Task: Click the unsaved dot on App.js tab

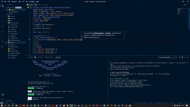Action: [x=36, y=5]
